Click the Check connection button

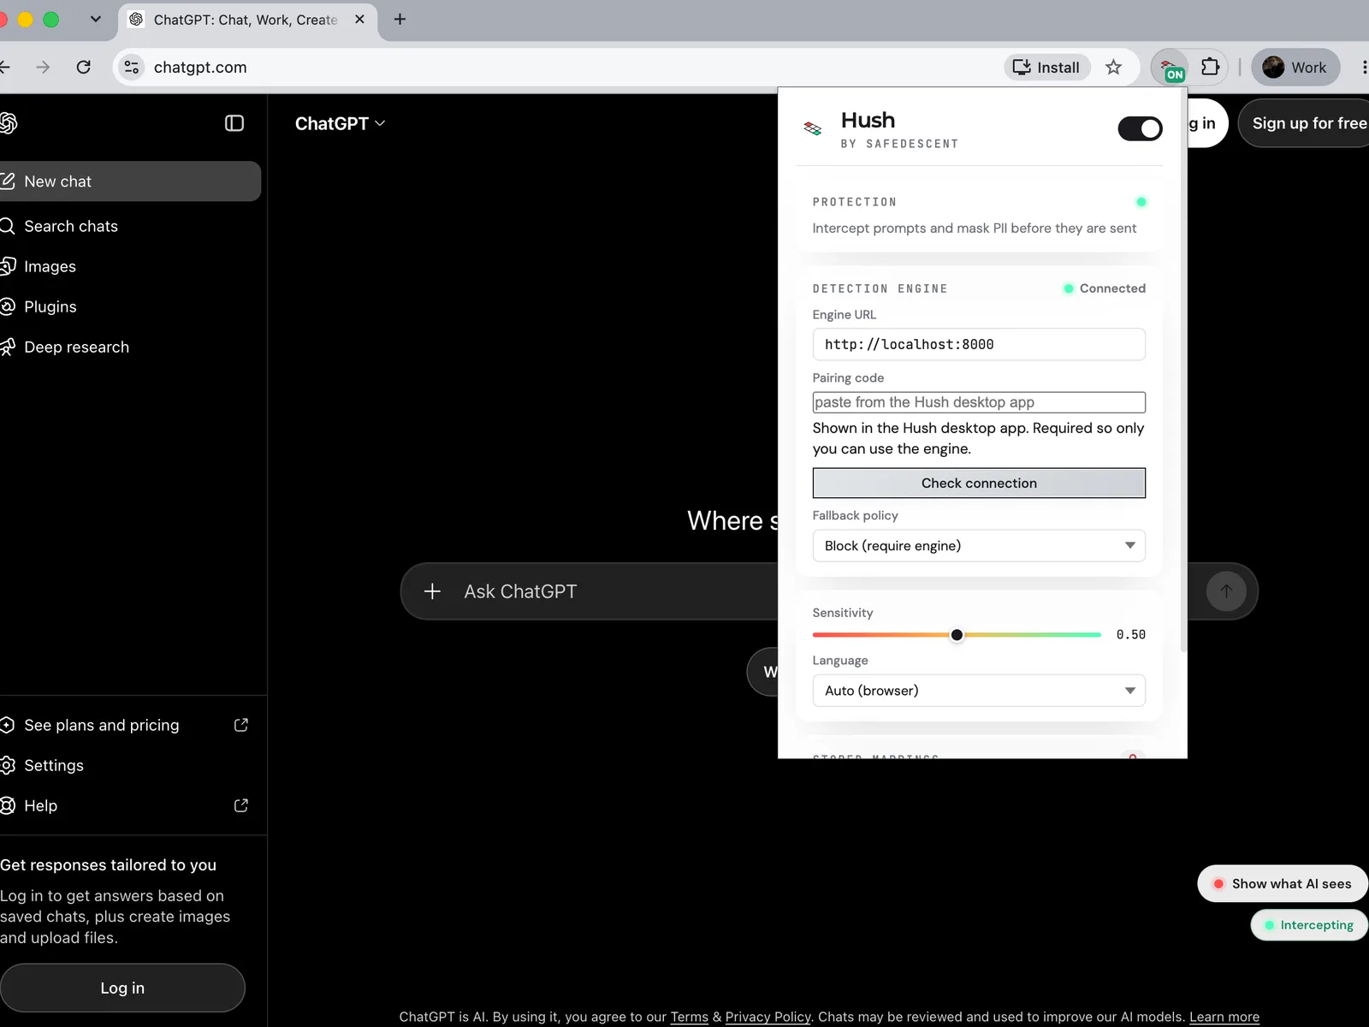click(979, 483)
